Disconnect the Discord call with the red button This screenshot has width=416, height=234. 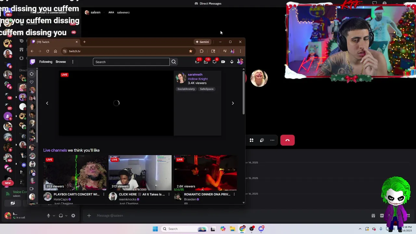288,140
